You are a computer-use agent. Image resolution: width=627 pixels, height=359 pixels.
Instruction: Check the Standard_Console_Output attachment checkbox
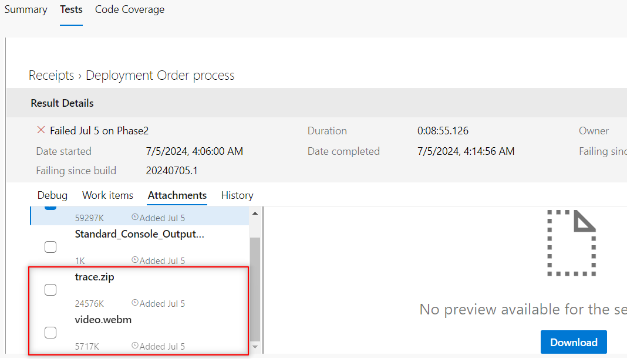pos(50,247)
